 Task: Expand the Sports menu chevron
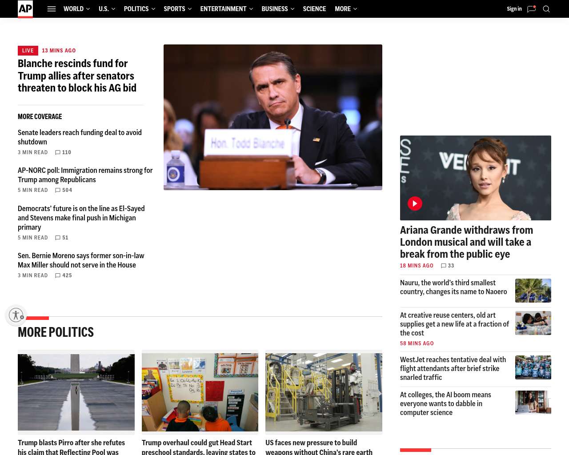point(189,9)
